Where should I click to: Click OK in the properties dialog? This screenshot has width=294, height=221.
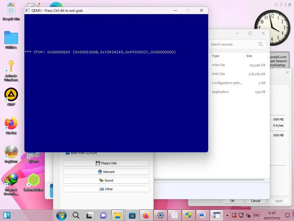pos(233,201)
